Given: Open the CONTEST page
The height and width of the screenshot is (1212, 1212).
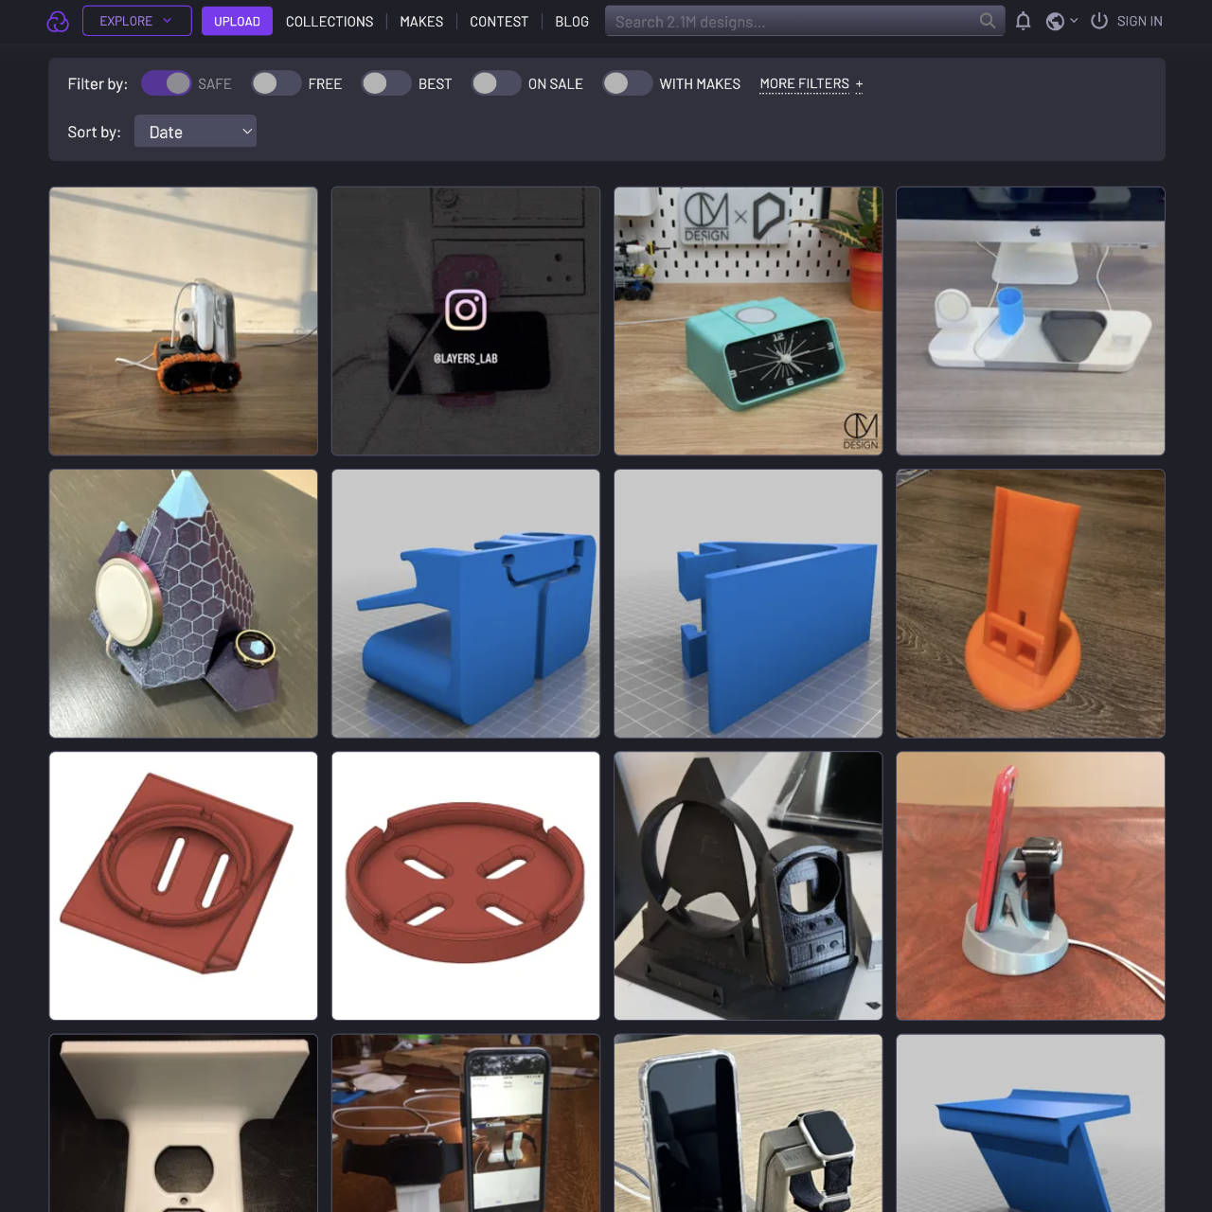Looking at the screenshot, I should pyautogui.click(x=499, y=21).
